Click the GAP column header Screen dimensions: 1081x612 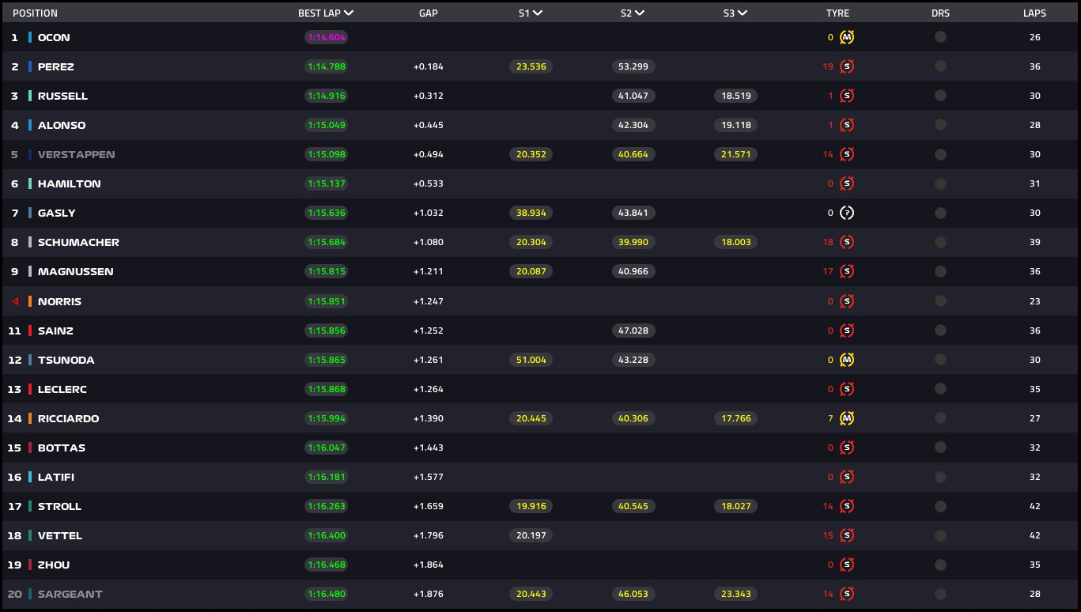pyautogui.click(x=429, y=13)
